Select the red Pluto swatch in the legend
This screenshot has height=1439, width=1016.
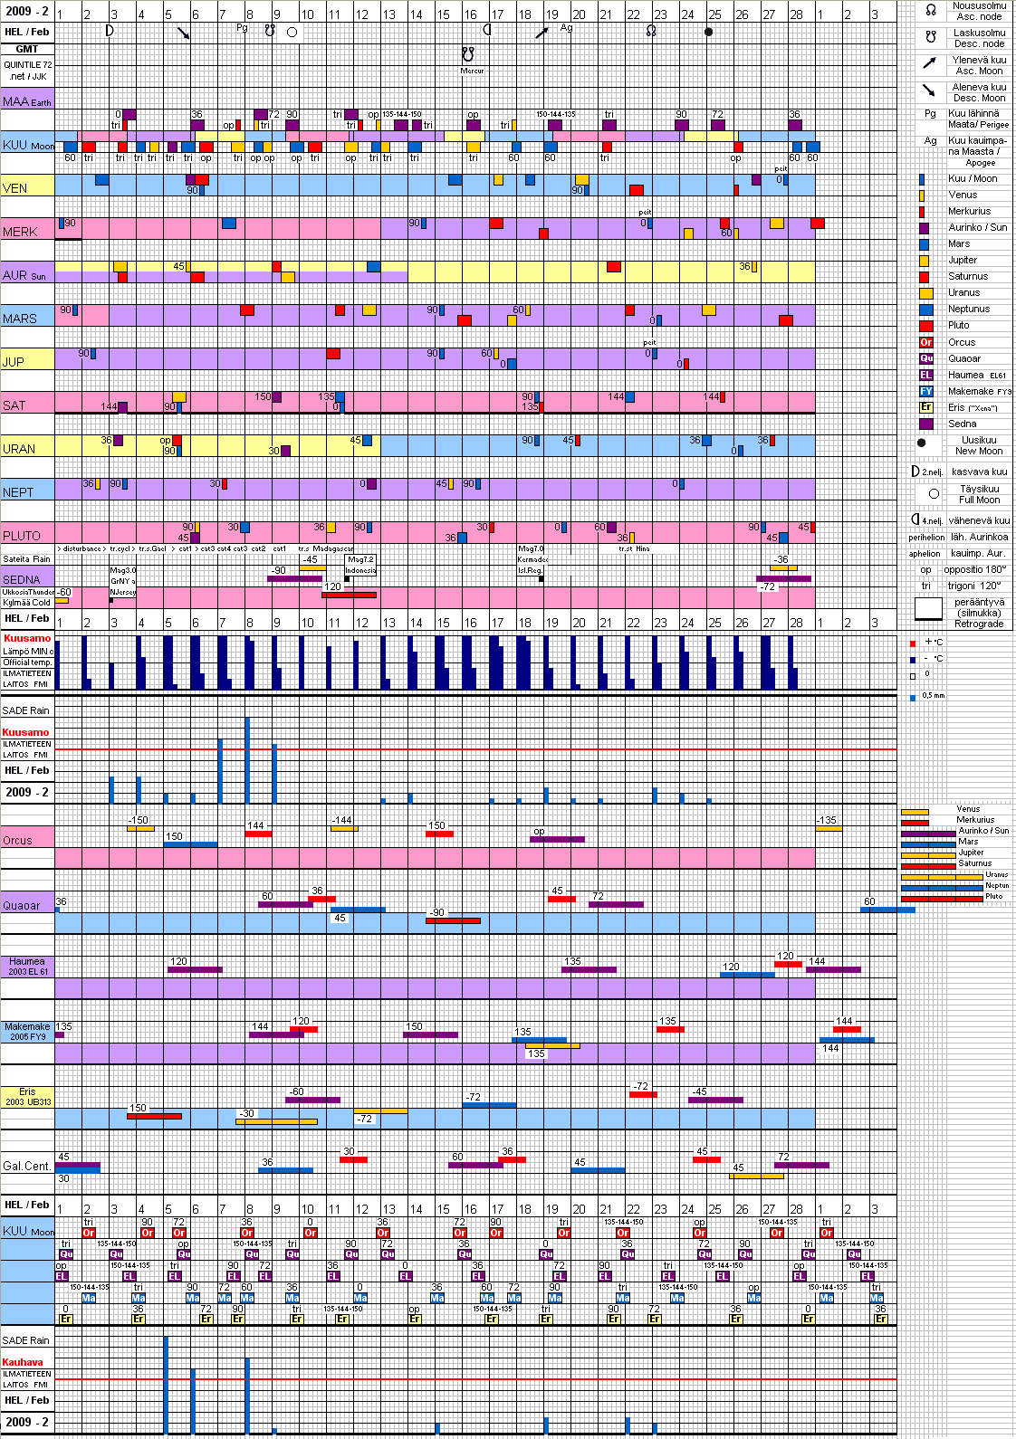pos(925,326)
